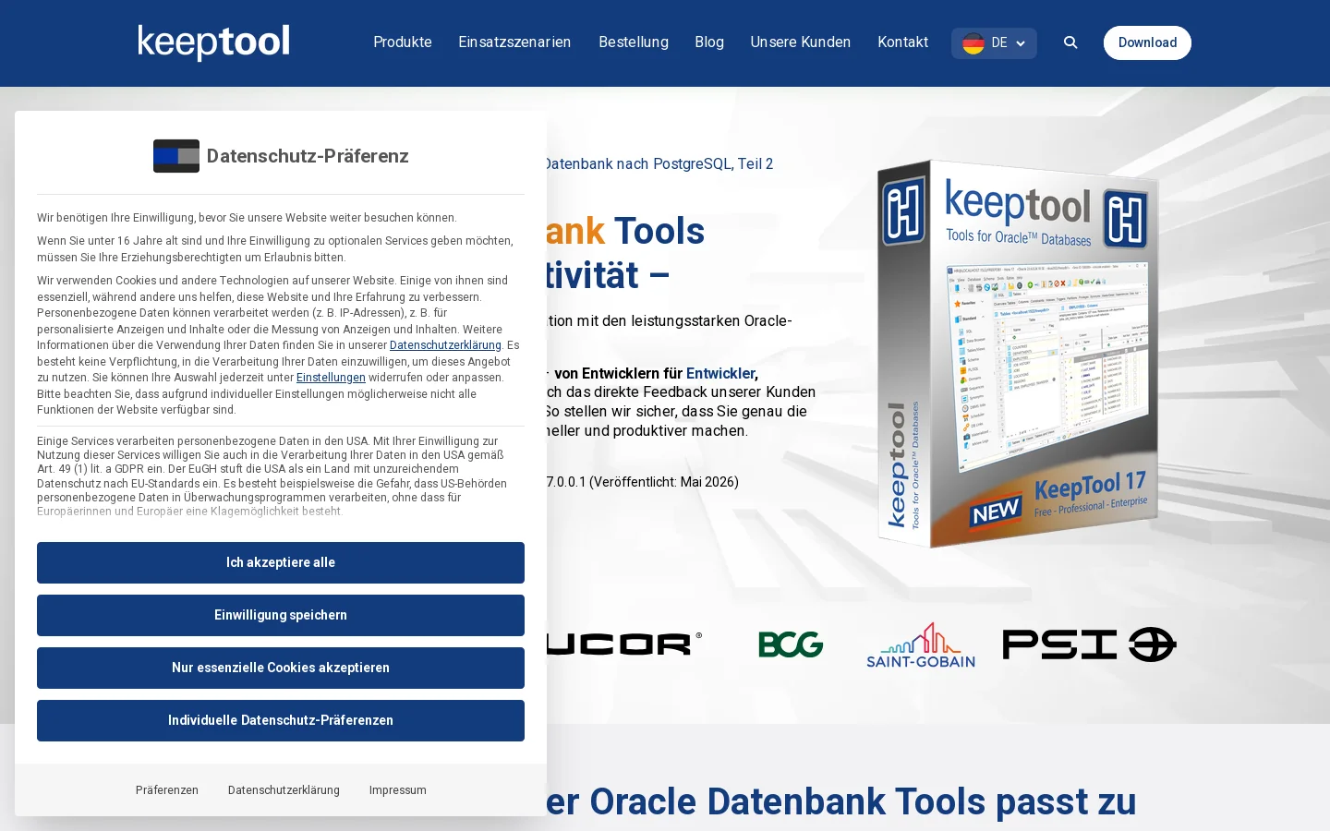
Task: Click the Präferenzen footer link
Action: [167, 790]
